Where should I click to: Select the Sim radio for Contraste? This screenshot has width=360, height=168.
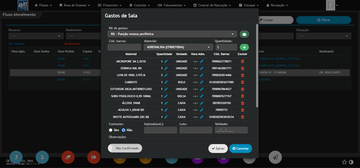click(111, 130)
